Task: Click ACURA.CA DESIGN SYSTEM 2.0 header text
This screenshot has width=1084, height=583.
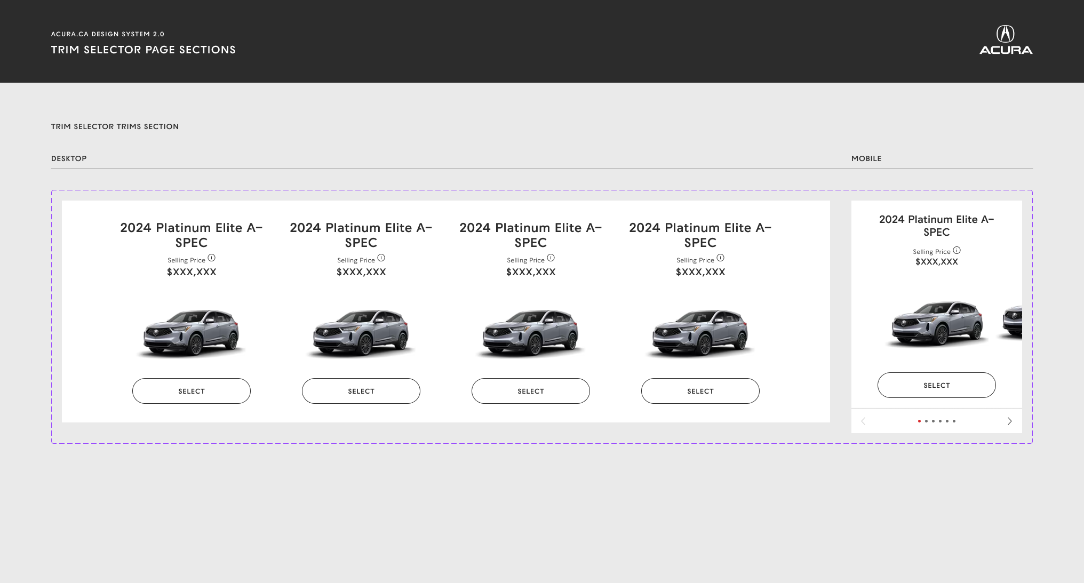Action: coord(108,34)
